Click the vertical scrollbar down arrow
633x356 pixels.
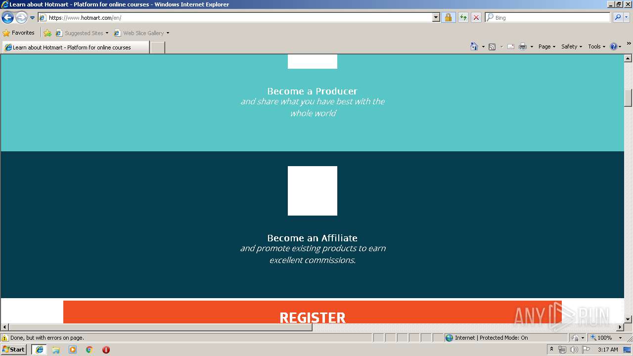(628, 319)
